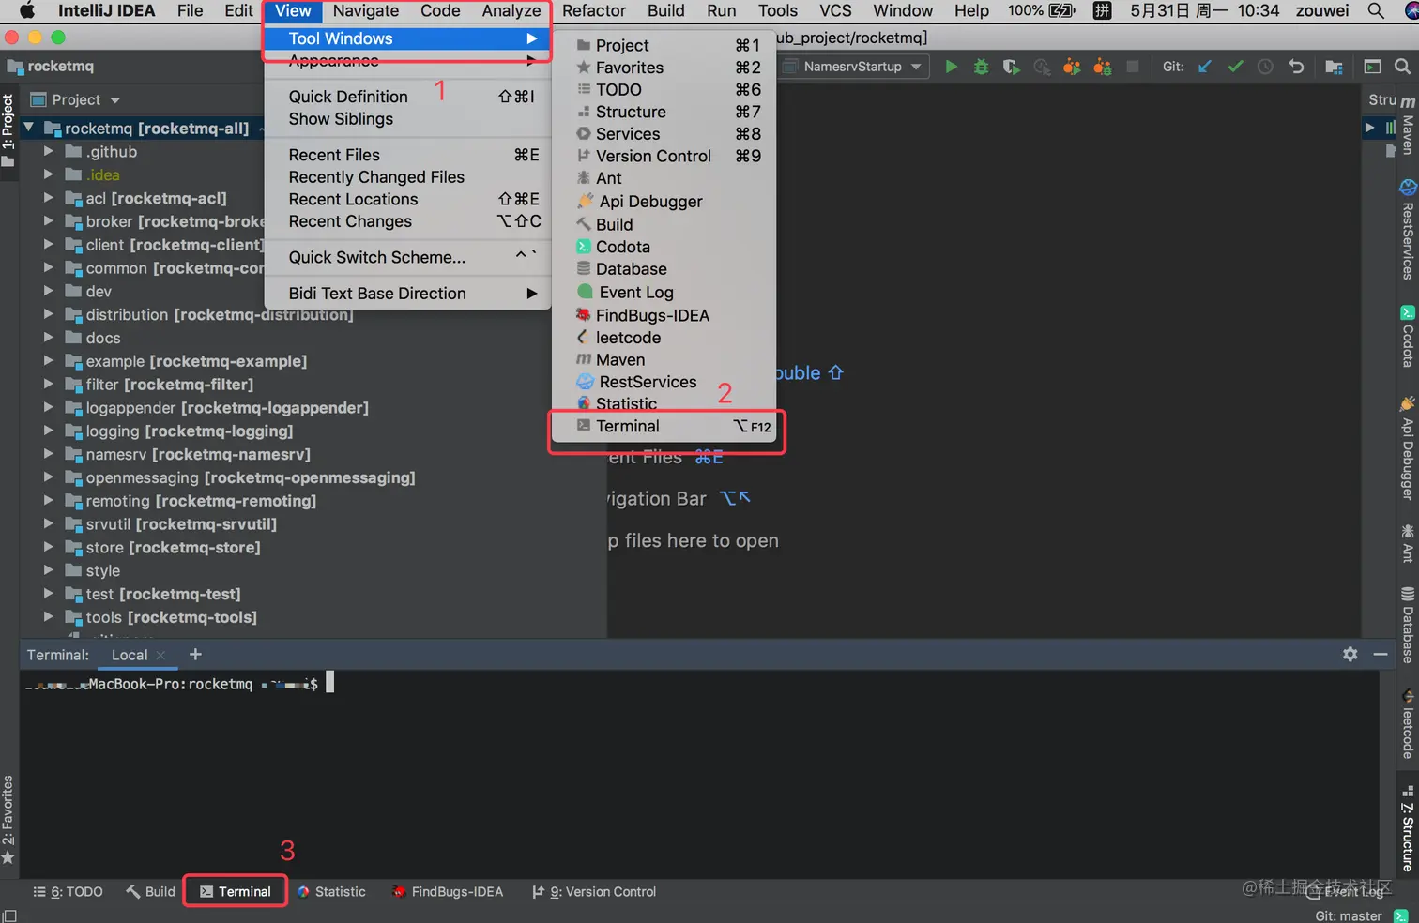Click the Search Everywhere magnifier in toolbar
The height and width of the screenshot is (923, 1419).
tap(1402, 67)
